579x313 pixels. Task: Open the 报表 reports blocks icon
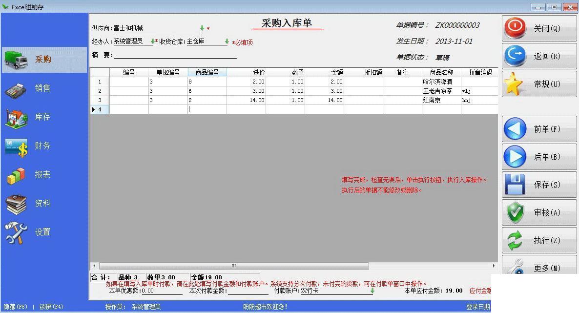tap(16, 175)
